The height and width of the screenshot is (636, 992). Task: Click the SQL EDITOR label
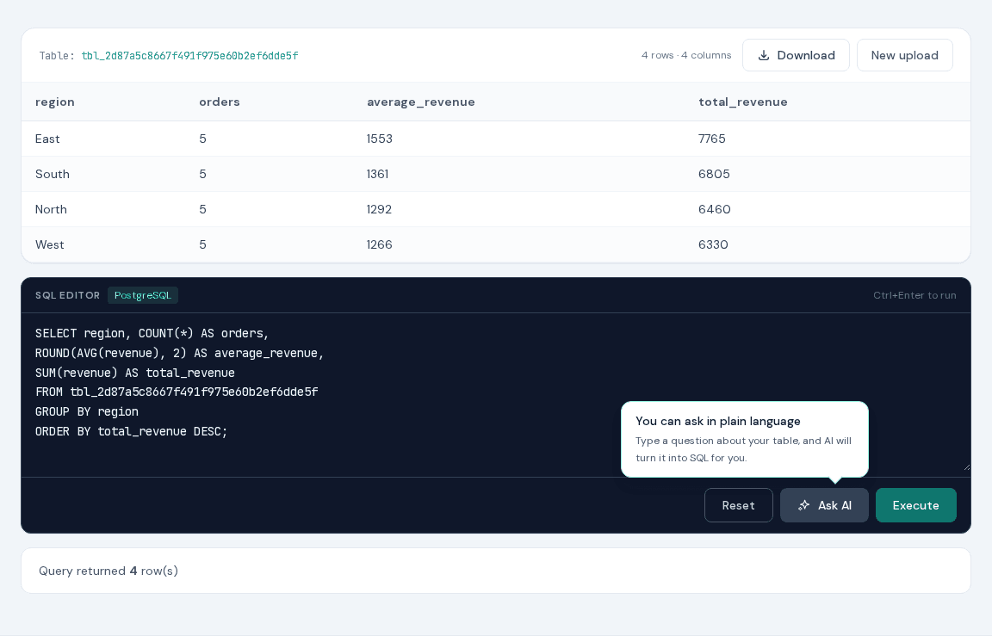pyautogui.click(x=68, y=295)
